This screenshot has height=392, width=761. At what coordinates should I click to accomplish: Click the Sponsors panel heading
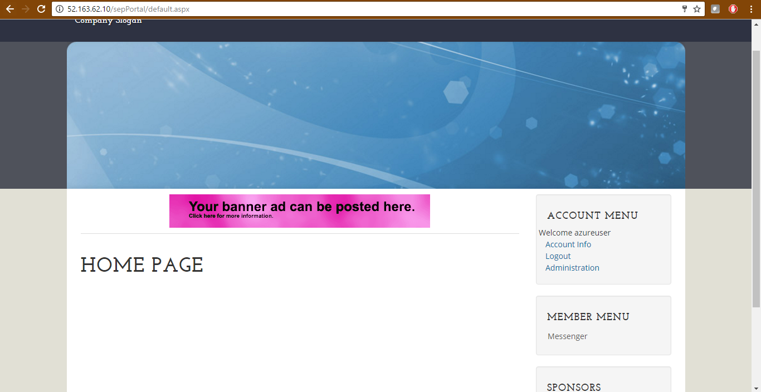coord(574,388)
